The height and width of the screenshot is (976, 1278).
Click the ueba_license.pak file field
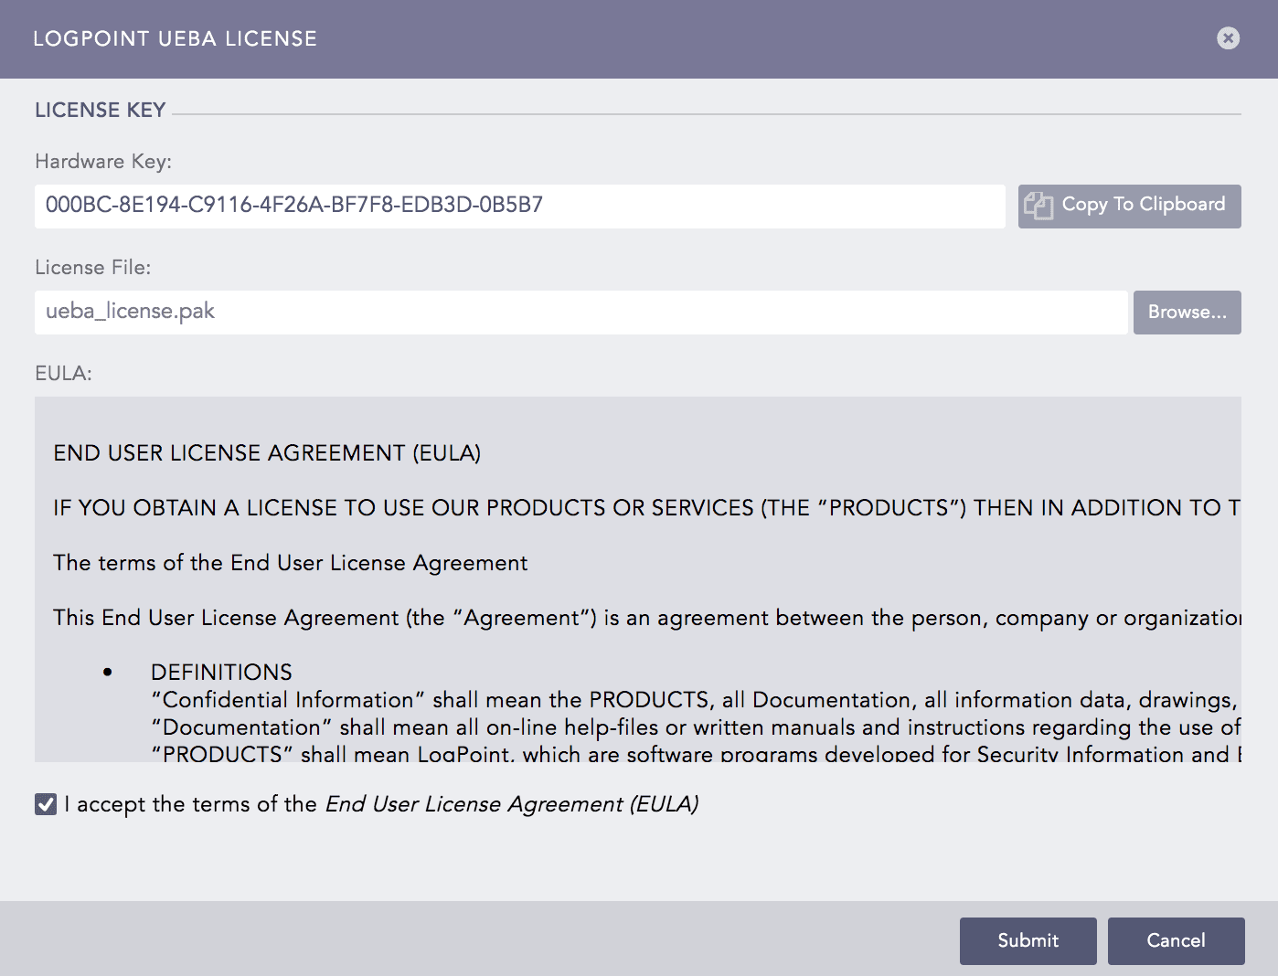[x=581, y=312]
